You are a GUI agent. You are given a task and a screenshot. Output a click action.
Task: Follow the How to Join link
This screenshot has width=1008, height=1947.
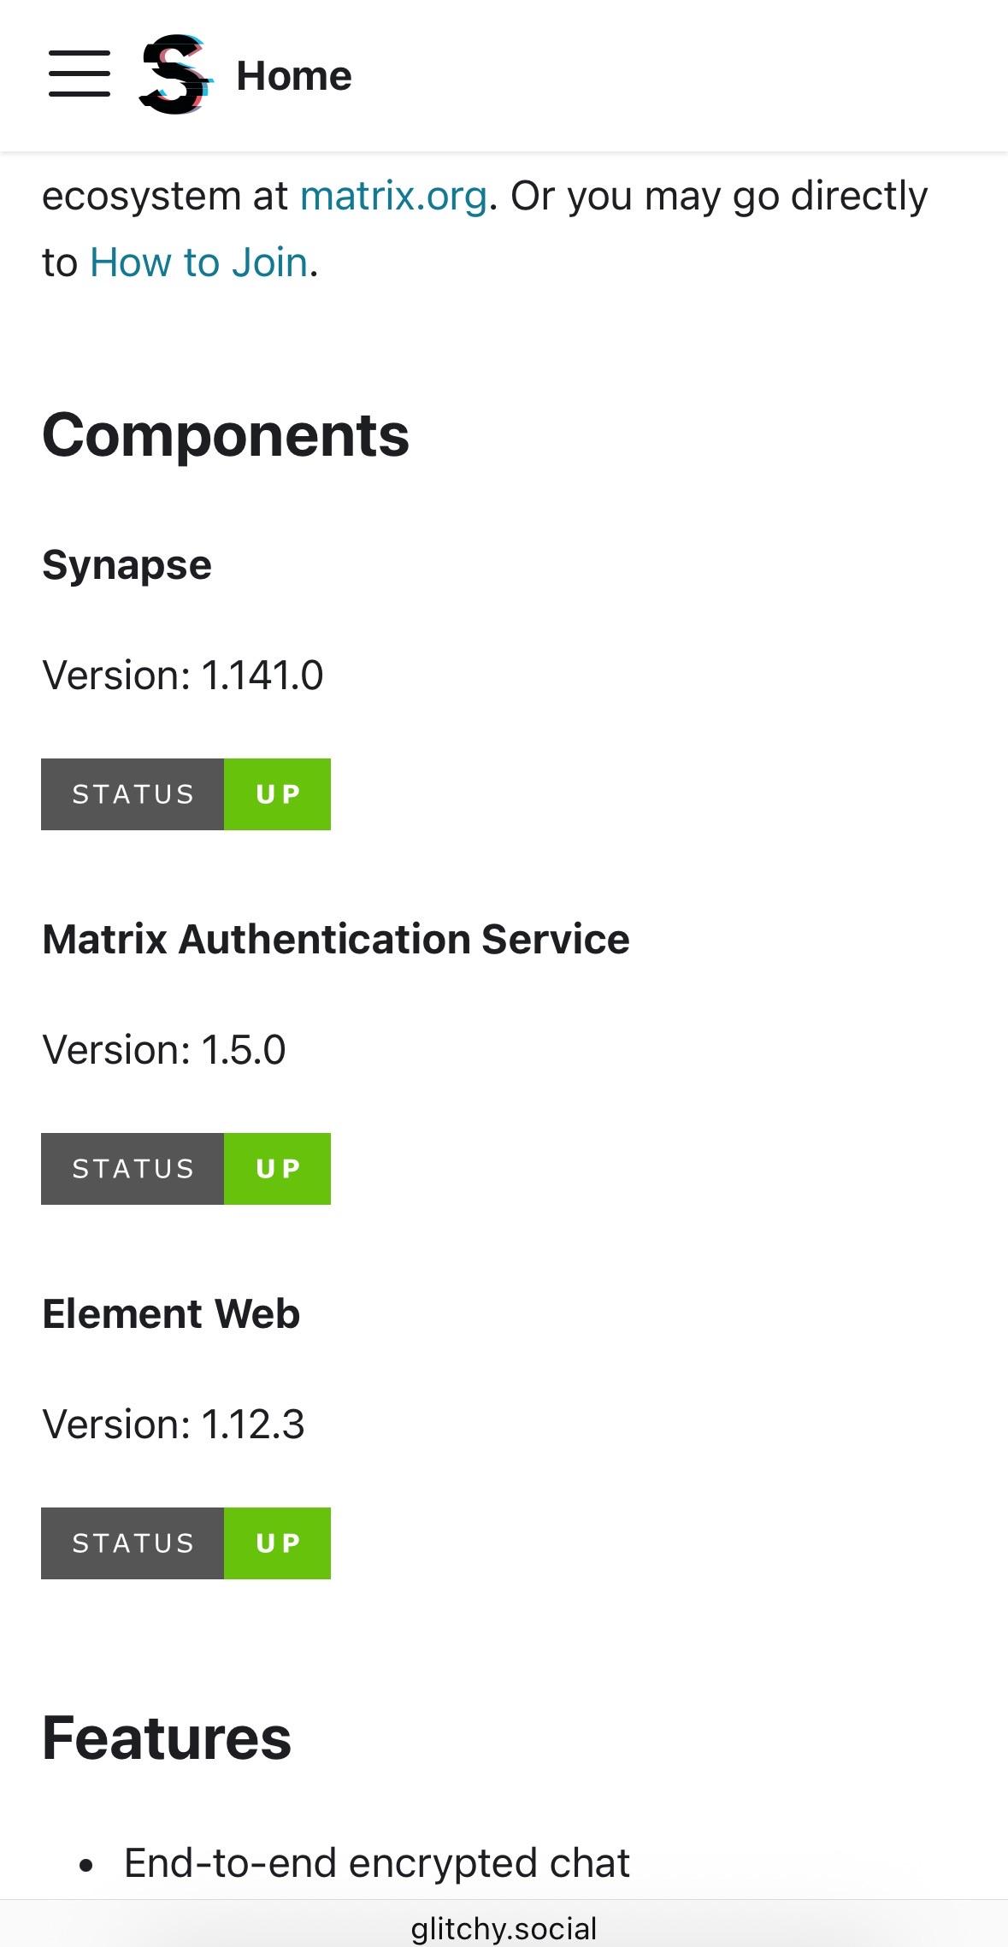click(x=198, y=263)
